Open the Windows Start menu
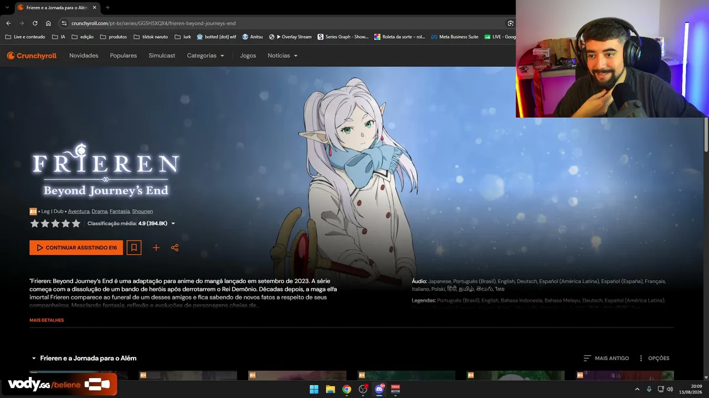 tap(314, 389)
